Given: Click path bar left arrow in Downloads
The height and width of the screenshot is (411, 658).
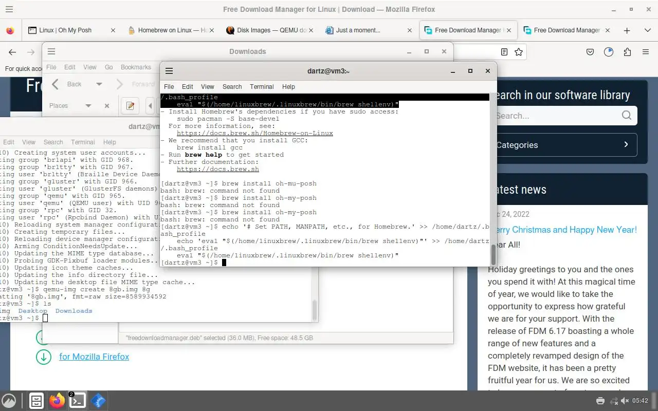Looking at the screenshot, I should pyautogui.click(x=150, y=106).
